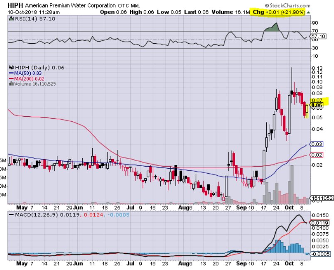This screenshot has width=334, height=270.
Task: Click the RSI indicator icon
Action: point(11,19)
